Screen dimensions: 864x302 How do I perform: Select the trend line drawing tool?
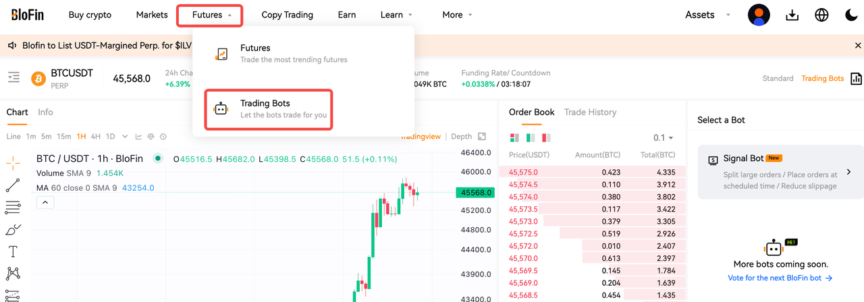coord(13,185)
